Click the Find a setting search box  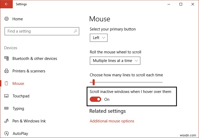click(x=39, y=31)
